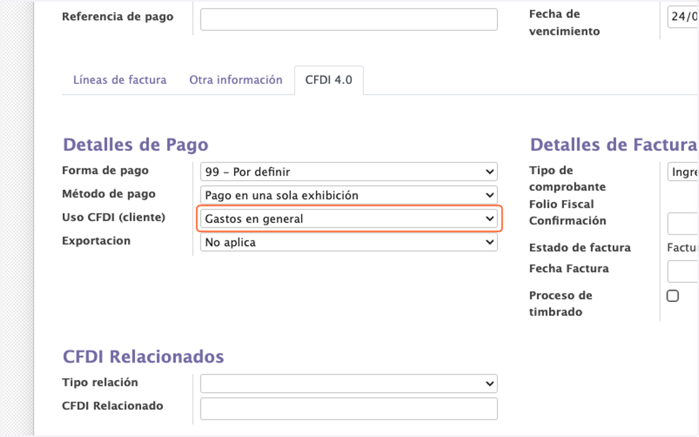Click the Tipo relación label
This screenshot has width=699, height=437.
(100, 382)
